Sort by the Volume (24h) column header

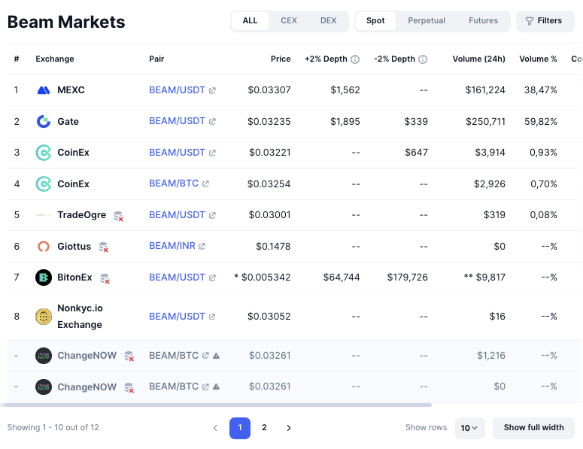(x=478, y=59)
